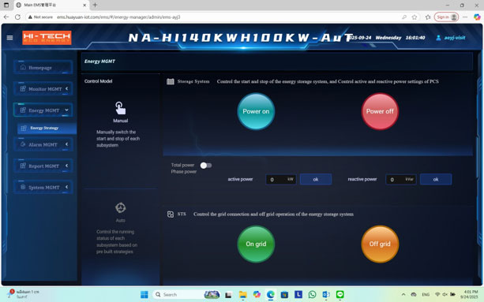The image size is (484, 302).
Task: Select Energy Strategy submenu item
Action: click(47, 128)
